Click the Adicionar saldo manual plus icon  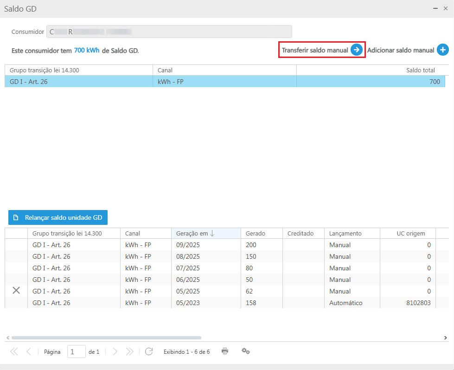pos(442,50)
